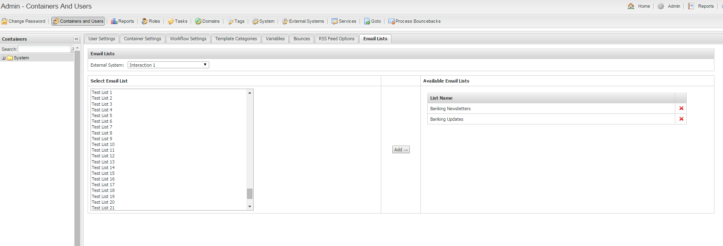
Task: Remove Banking Updates with the red X
Action: (681, 119)
